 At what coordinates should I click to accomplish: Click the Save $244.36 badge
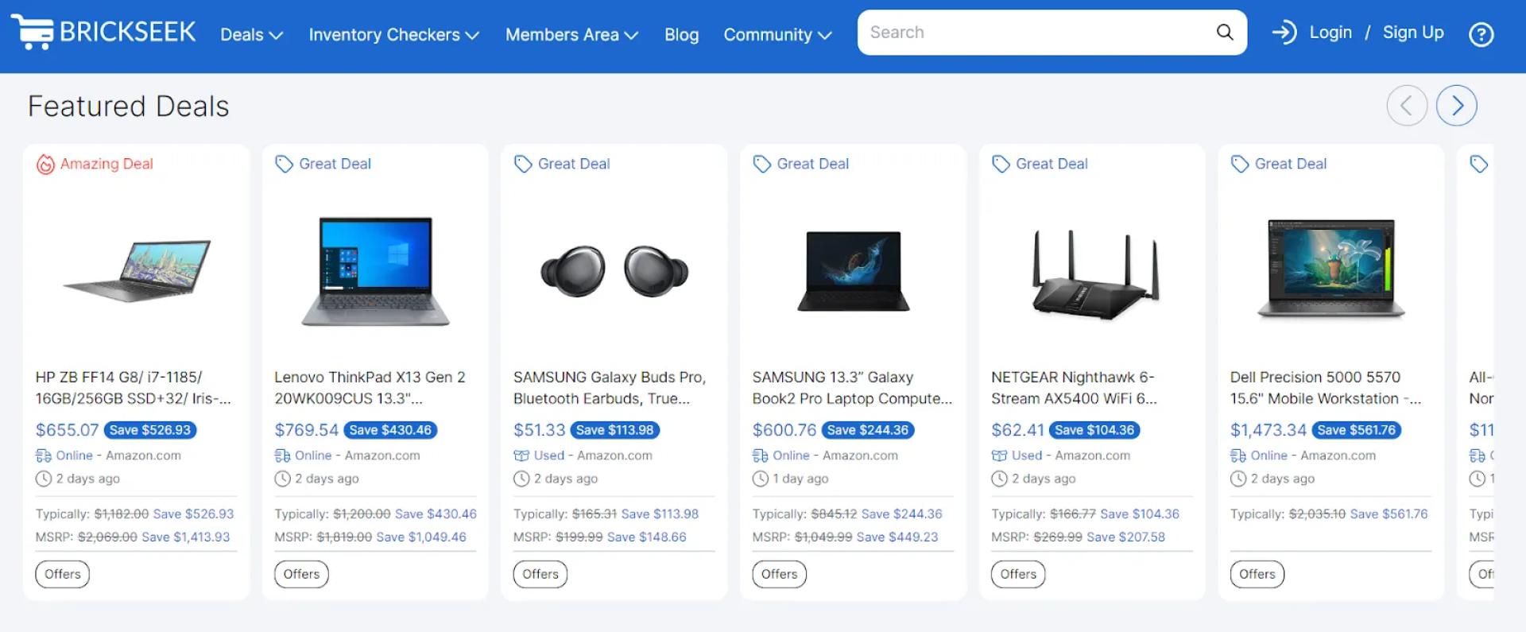pyautogui.click(x=868, y=430)
